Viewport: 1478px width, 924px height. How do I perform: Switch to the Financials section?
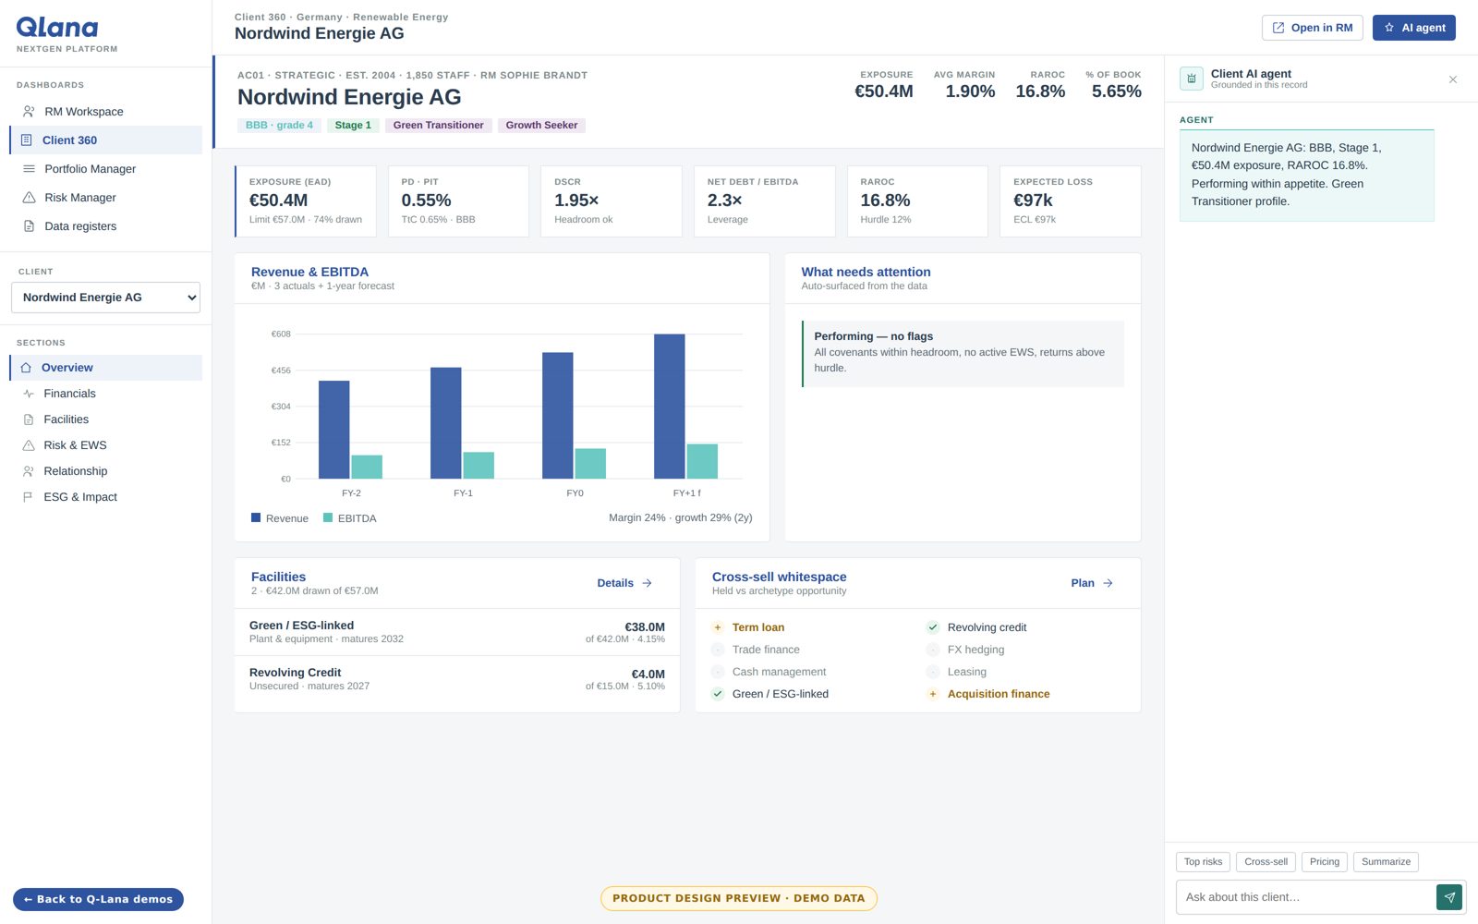point(105,394)
